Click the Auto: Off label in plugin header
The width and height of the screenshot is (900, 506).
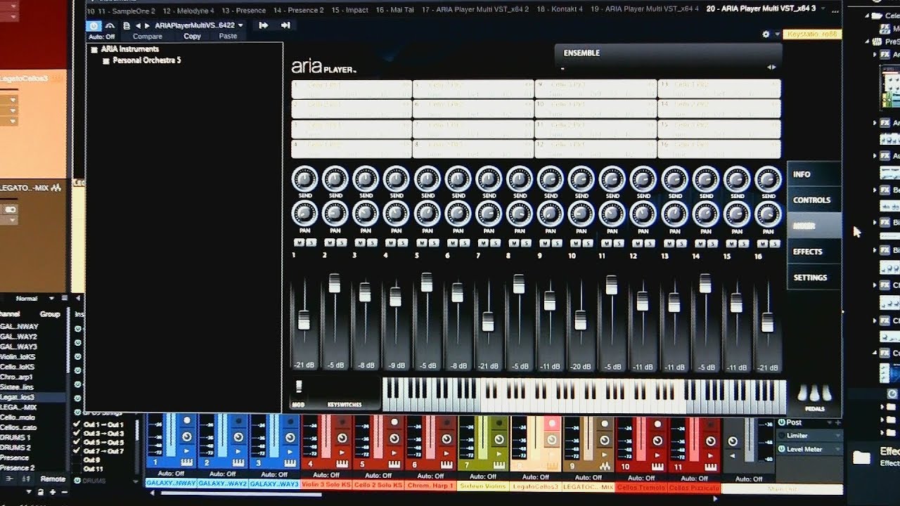(x=102, y=37)
